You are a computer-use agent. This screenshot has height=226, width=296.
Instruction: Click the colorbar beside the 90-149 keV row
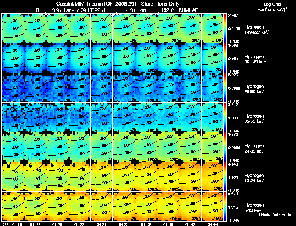tap(225, 58)
